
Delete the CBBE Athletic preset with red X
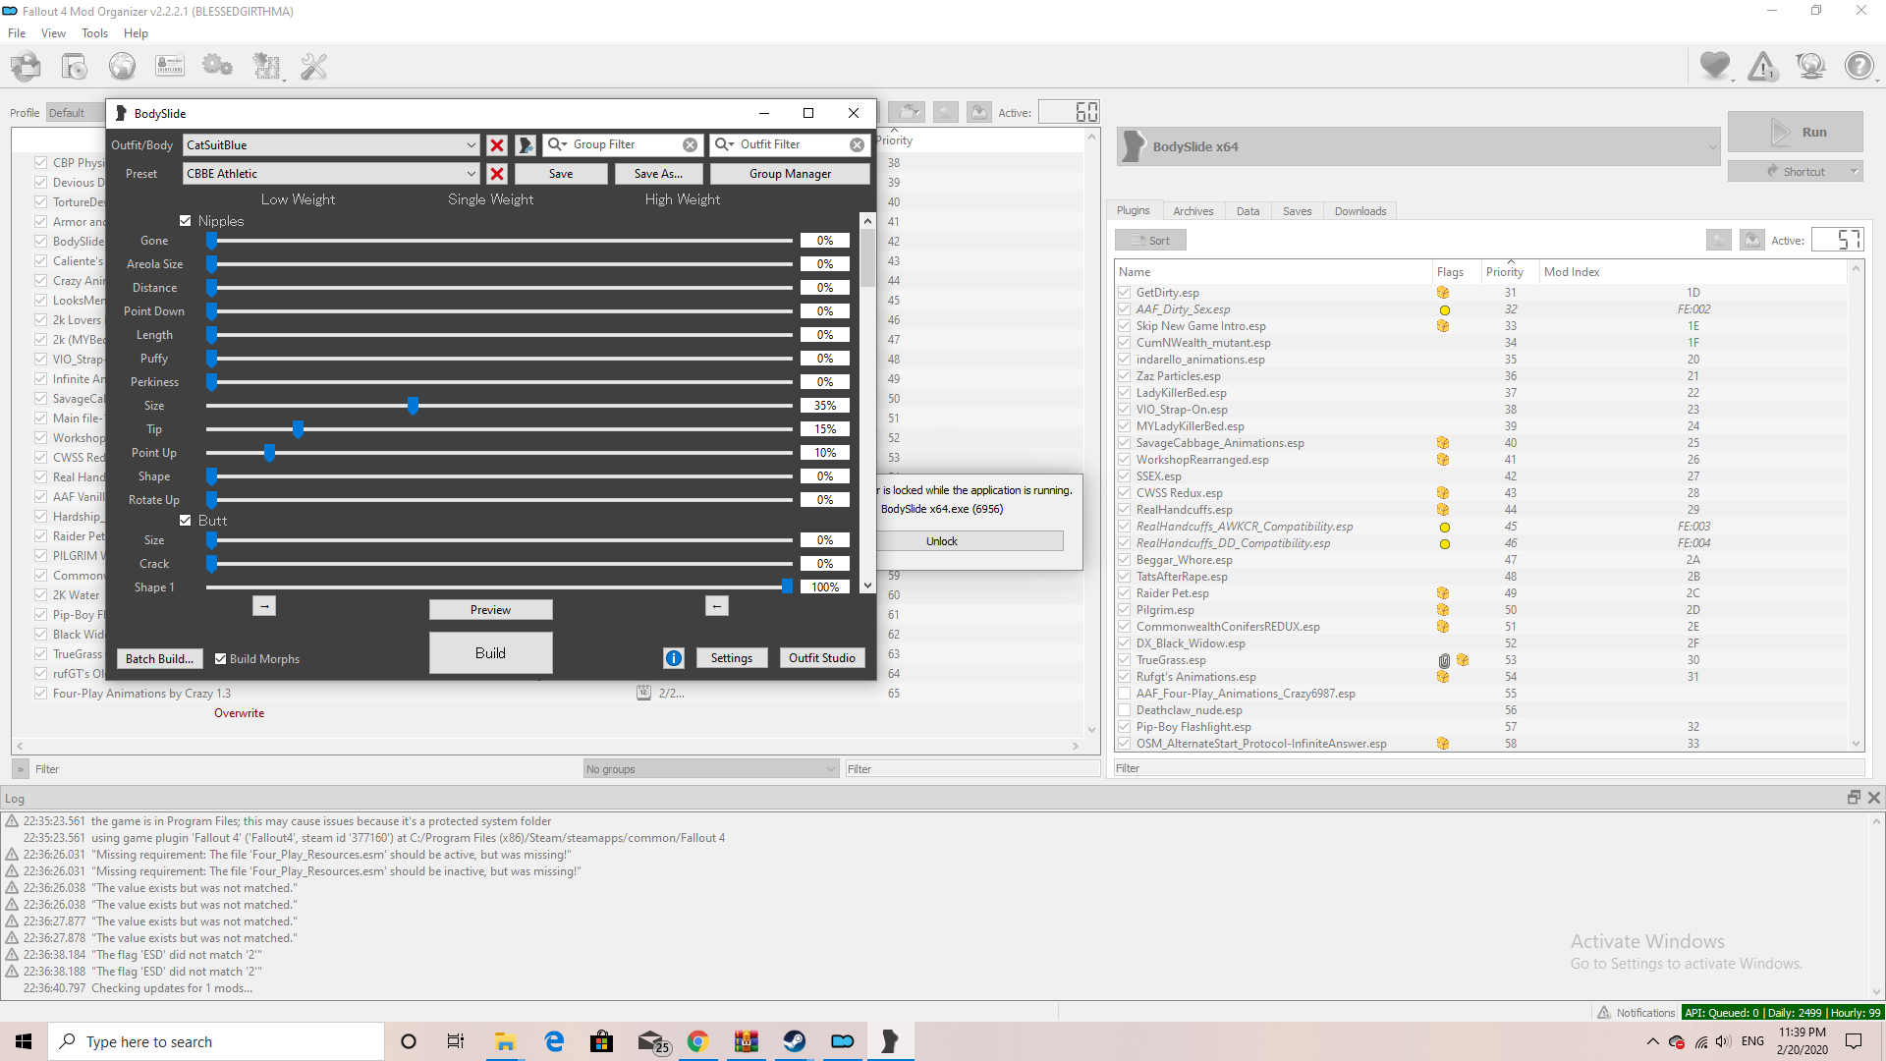(497, 174)
